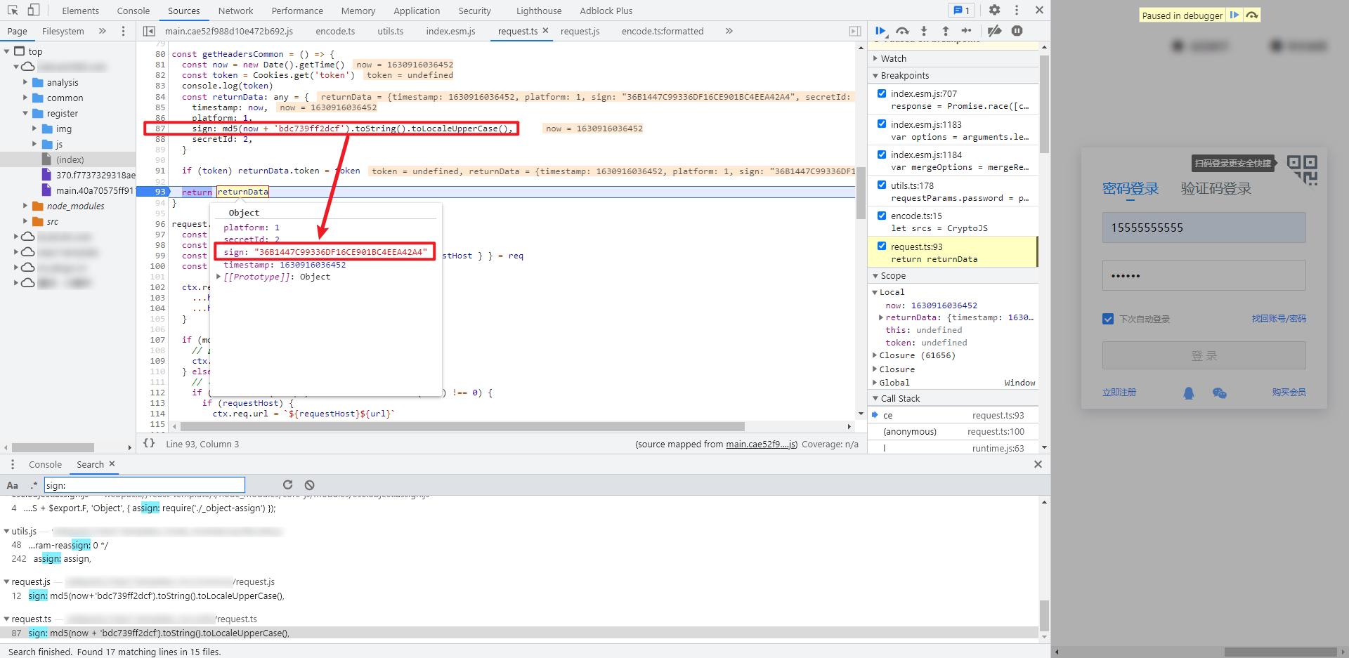Switch to the Filesystem navigator tab
Screen dimensions: 1349x658
point(63,31)
